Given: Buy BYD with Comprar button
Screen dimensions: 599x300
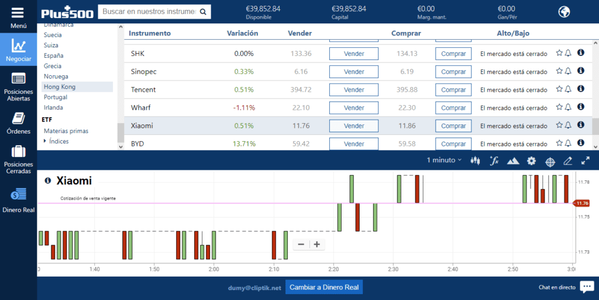Looking at the screenshot, I should click(x=453, y=144).
